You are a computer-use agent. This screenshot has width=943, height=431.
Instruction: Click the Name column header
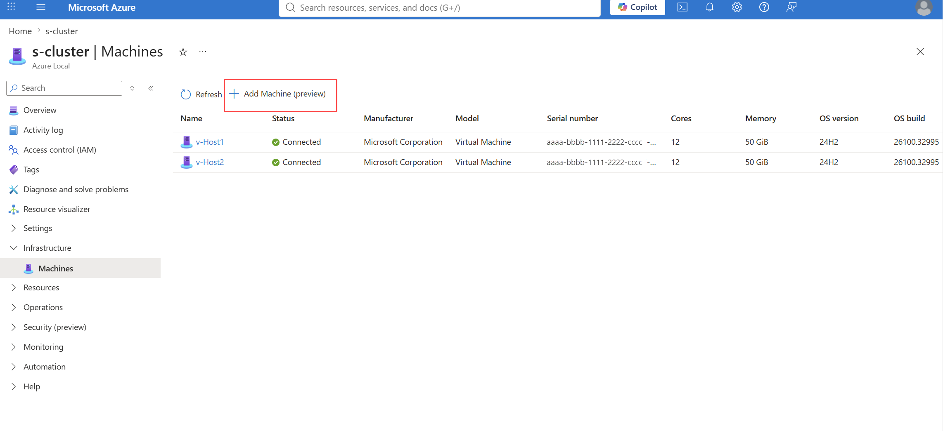(191, 118)
